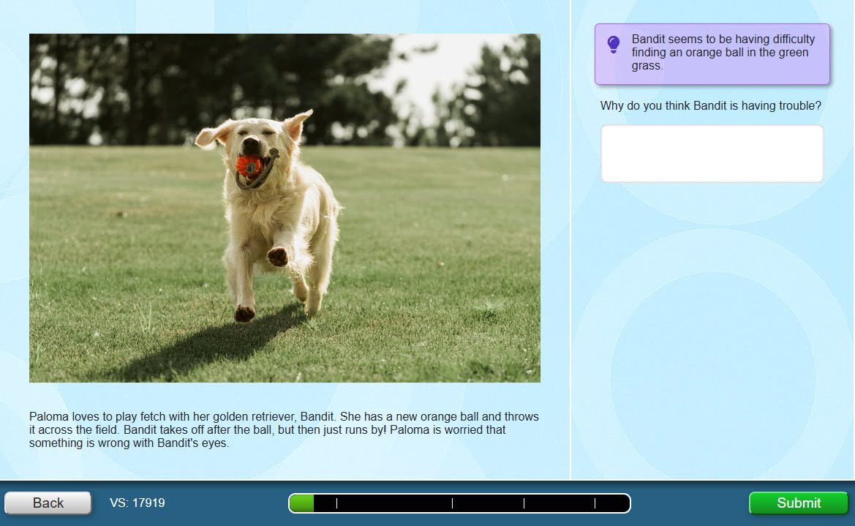The width and height of the screenshot is (855, 526).
Task: Click the second progress bar divider
Action: coord(452,503)
